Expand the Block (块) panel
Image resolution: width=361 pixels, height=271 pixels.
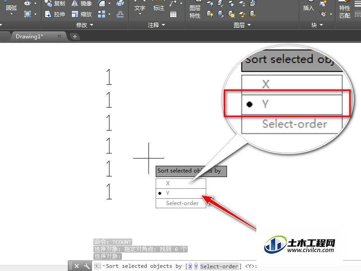coord(317,25)
